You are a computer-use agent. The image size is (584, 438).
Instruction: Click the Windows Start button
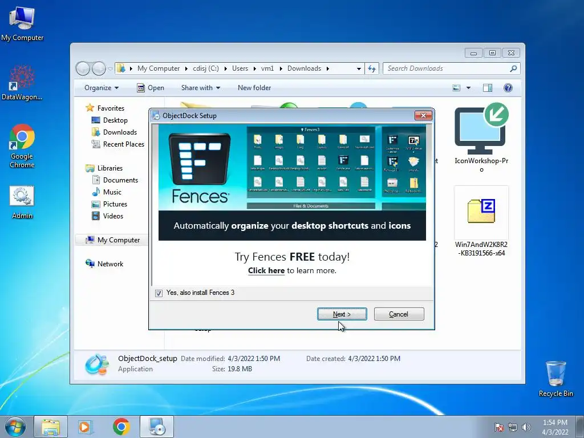15,427
